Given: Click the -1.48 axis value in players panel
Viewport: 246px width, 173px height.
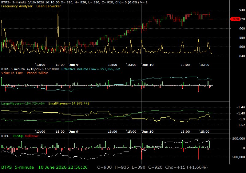Looking at the screenshot, I should click(x=241, y=113).
